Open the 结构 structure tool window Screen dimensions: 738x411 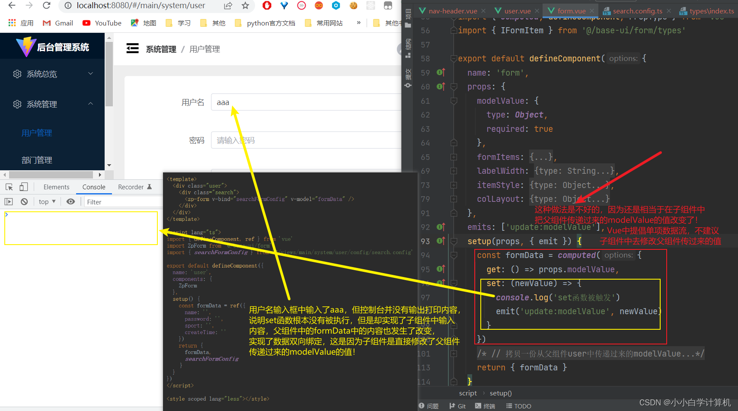[408, 48]
